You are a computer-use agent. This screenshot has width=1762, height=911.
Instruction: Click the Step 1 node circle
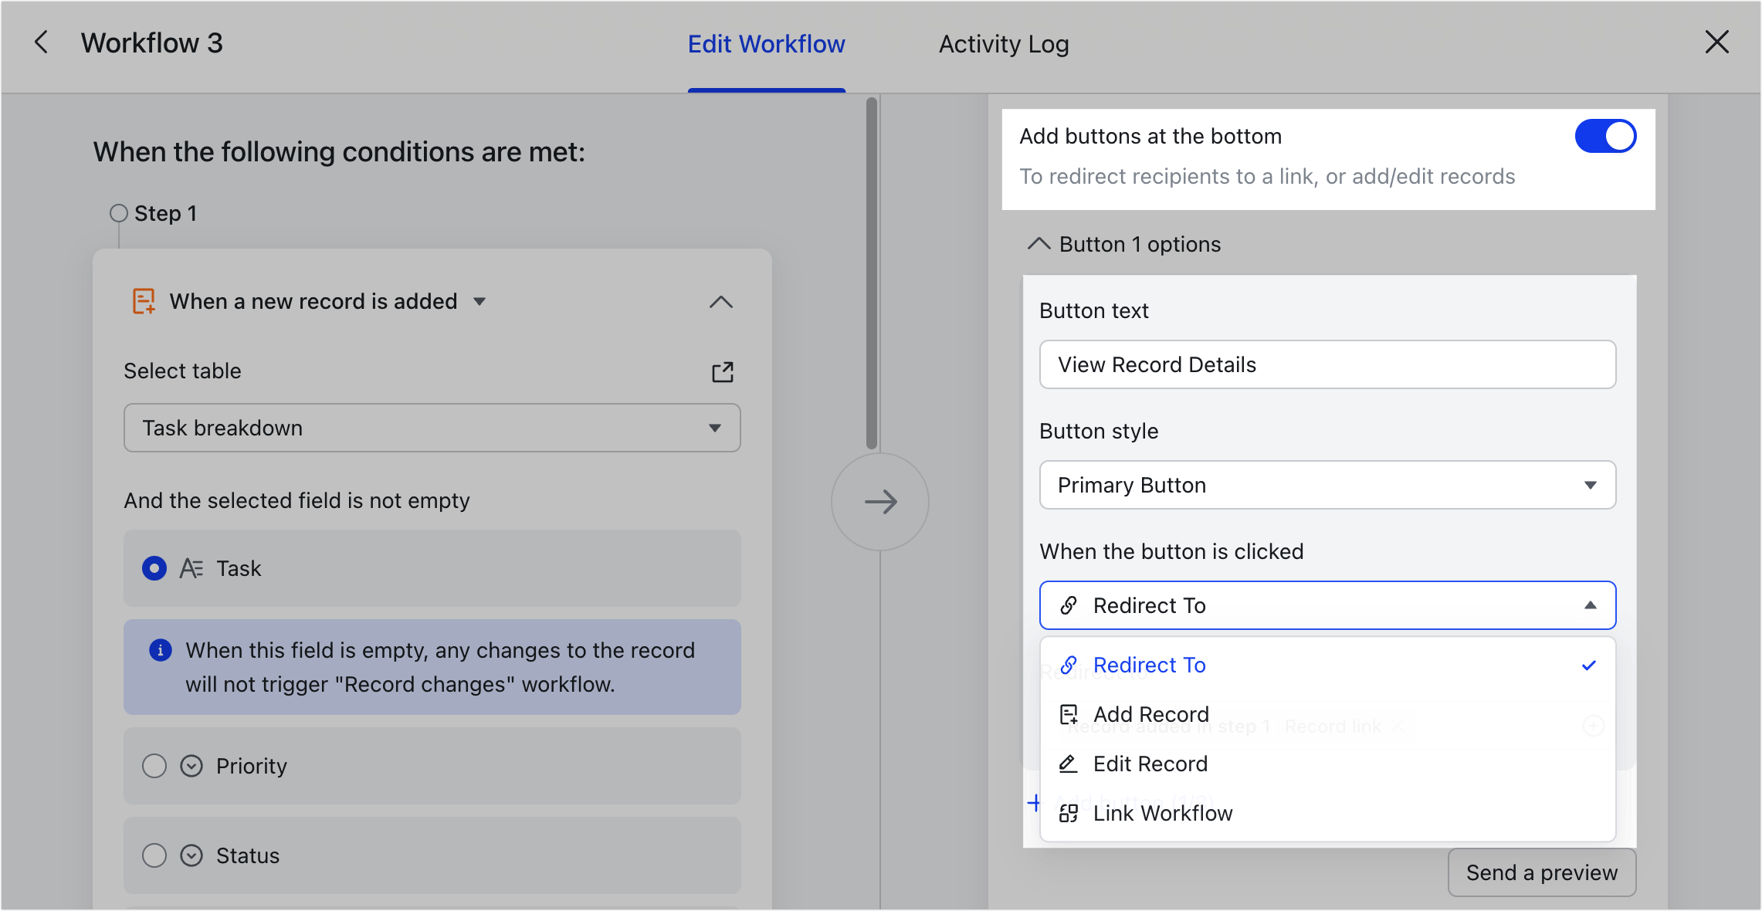pos(118,213)
